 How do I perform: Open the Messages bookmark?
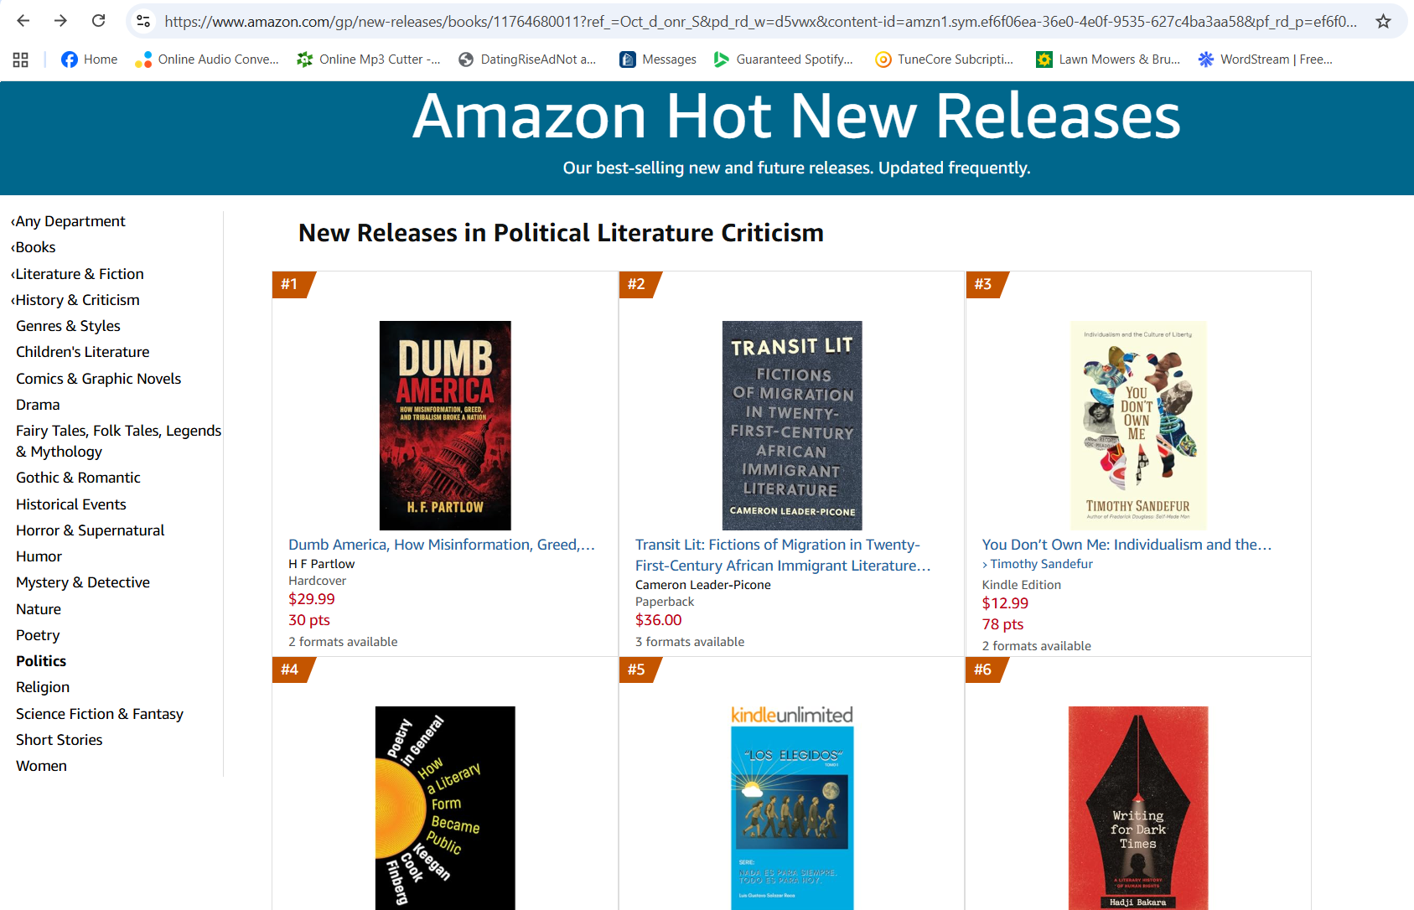(658, 59)
